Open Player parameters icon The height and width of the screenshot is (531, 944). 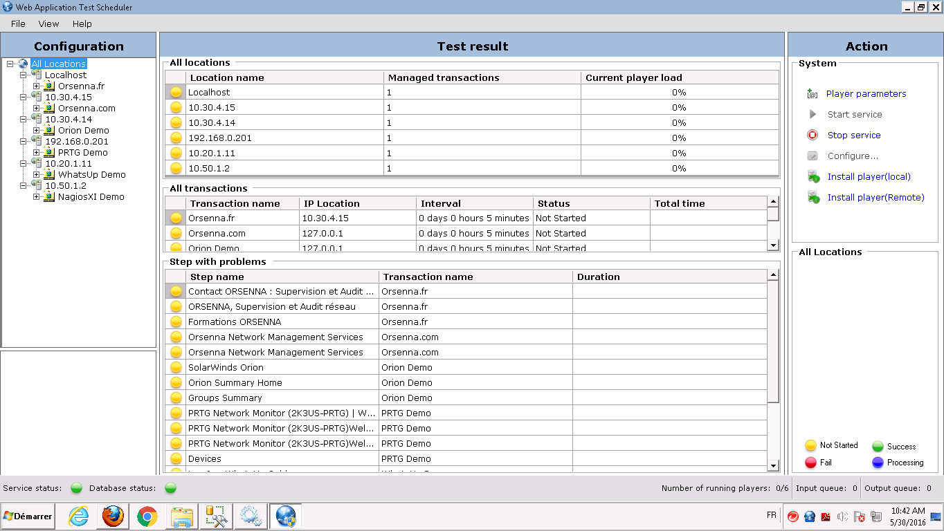tap(813, 94)
